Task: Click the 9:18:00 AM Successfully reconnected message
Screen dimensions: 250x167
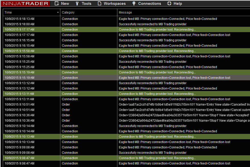Action: coord(152,24)
